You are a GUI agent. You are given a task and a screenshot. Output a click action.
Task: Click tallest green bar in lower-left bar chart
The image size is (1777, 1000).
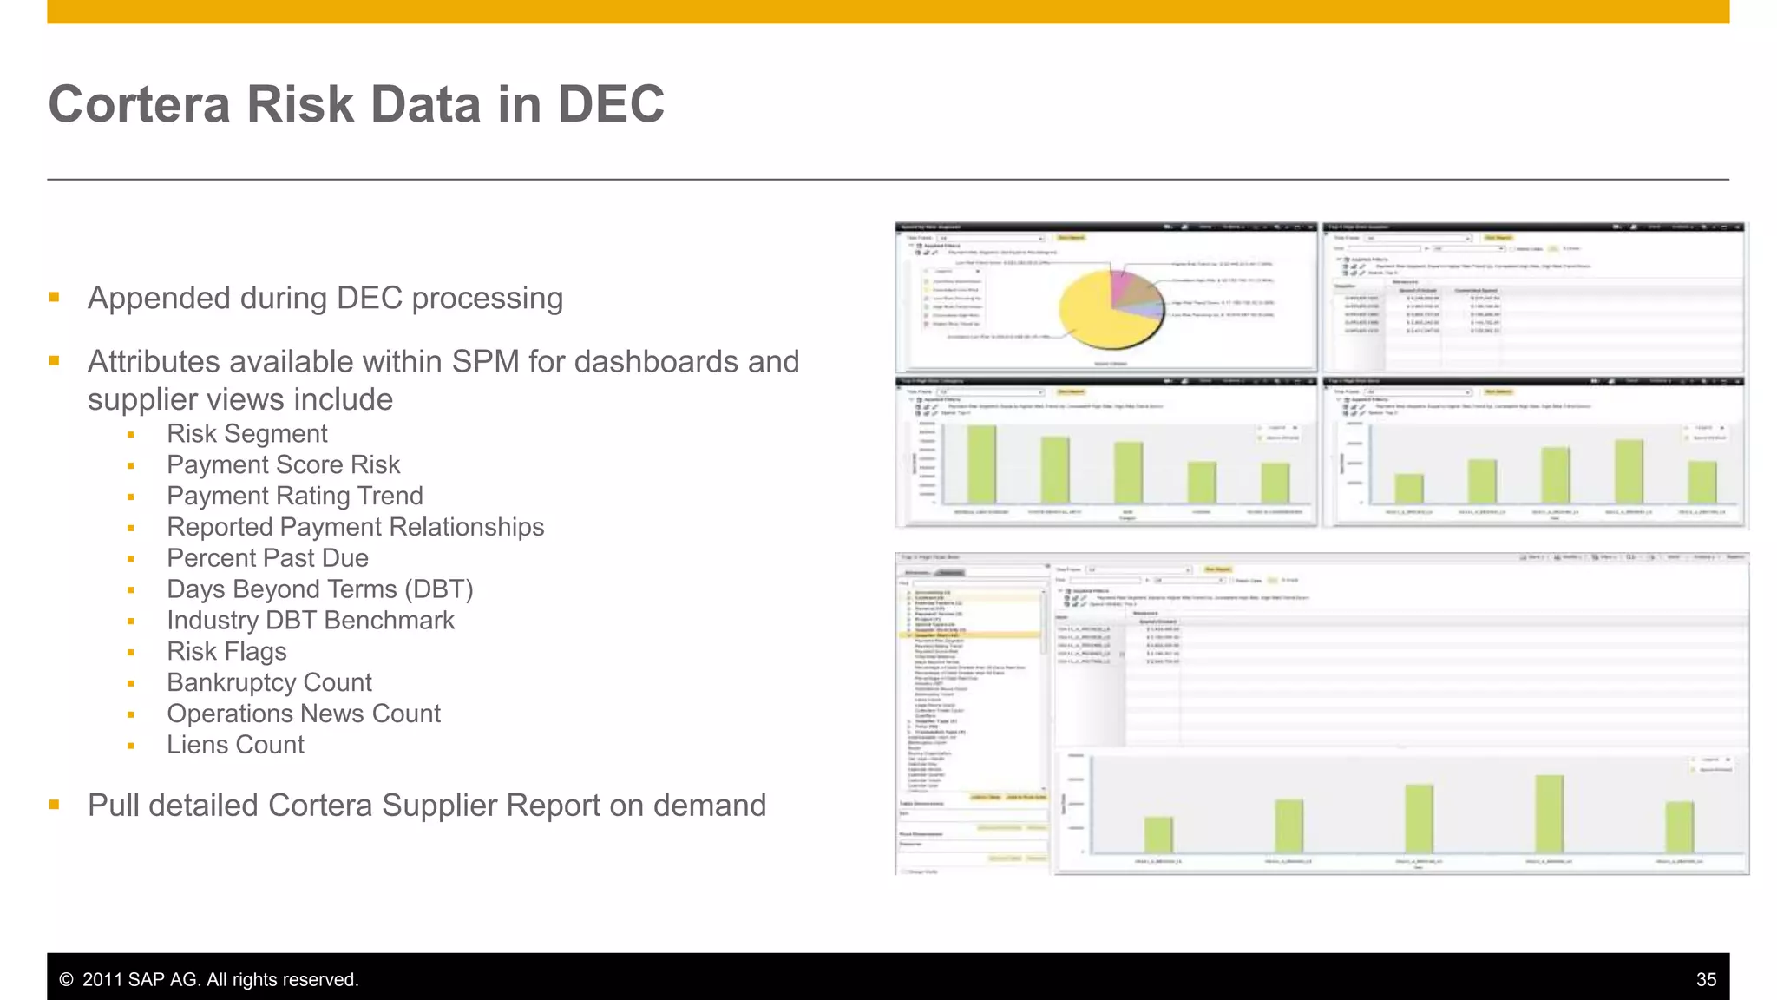point(981,464)
